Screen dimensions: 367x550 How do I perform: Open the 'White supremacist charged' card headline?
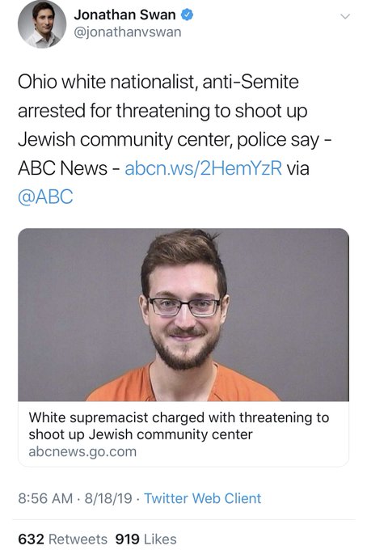[x=179, y=425]
